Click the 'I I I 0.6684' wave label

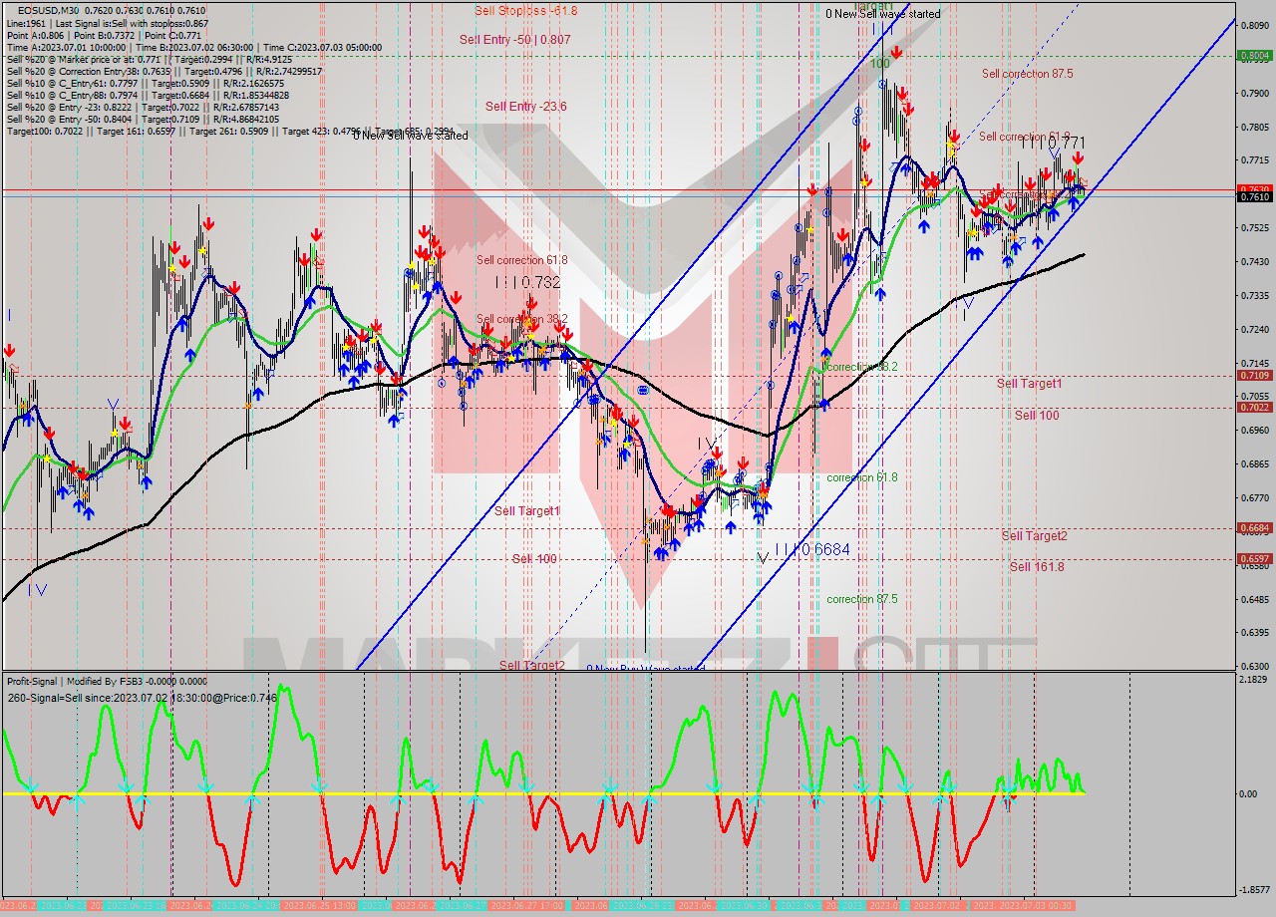pos(811,549)
